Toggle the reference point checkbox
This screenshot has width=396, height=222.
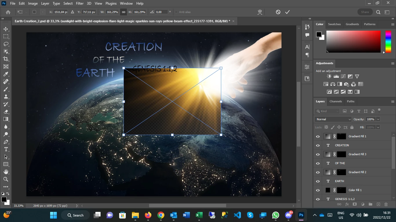coord(34,12)
